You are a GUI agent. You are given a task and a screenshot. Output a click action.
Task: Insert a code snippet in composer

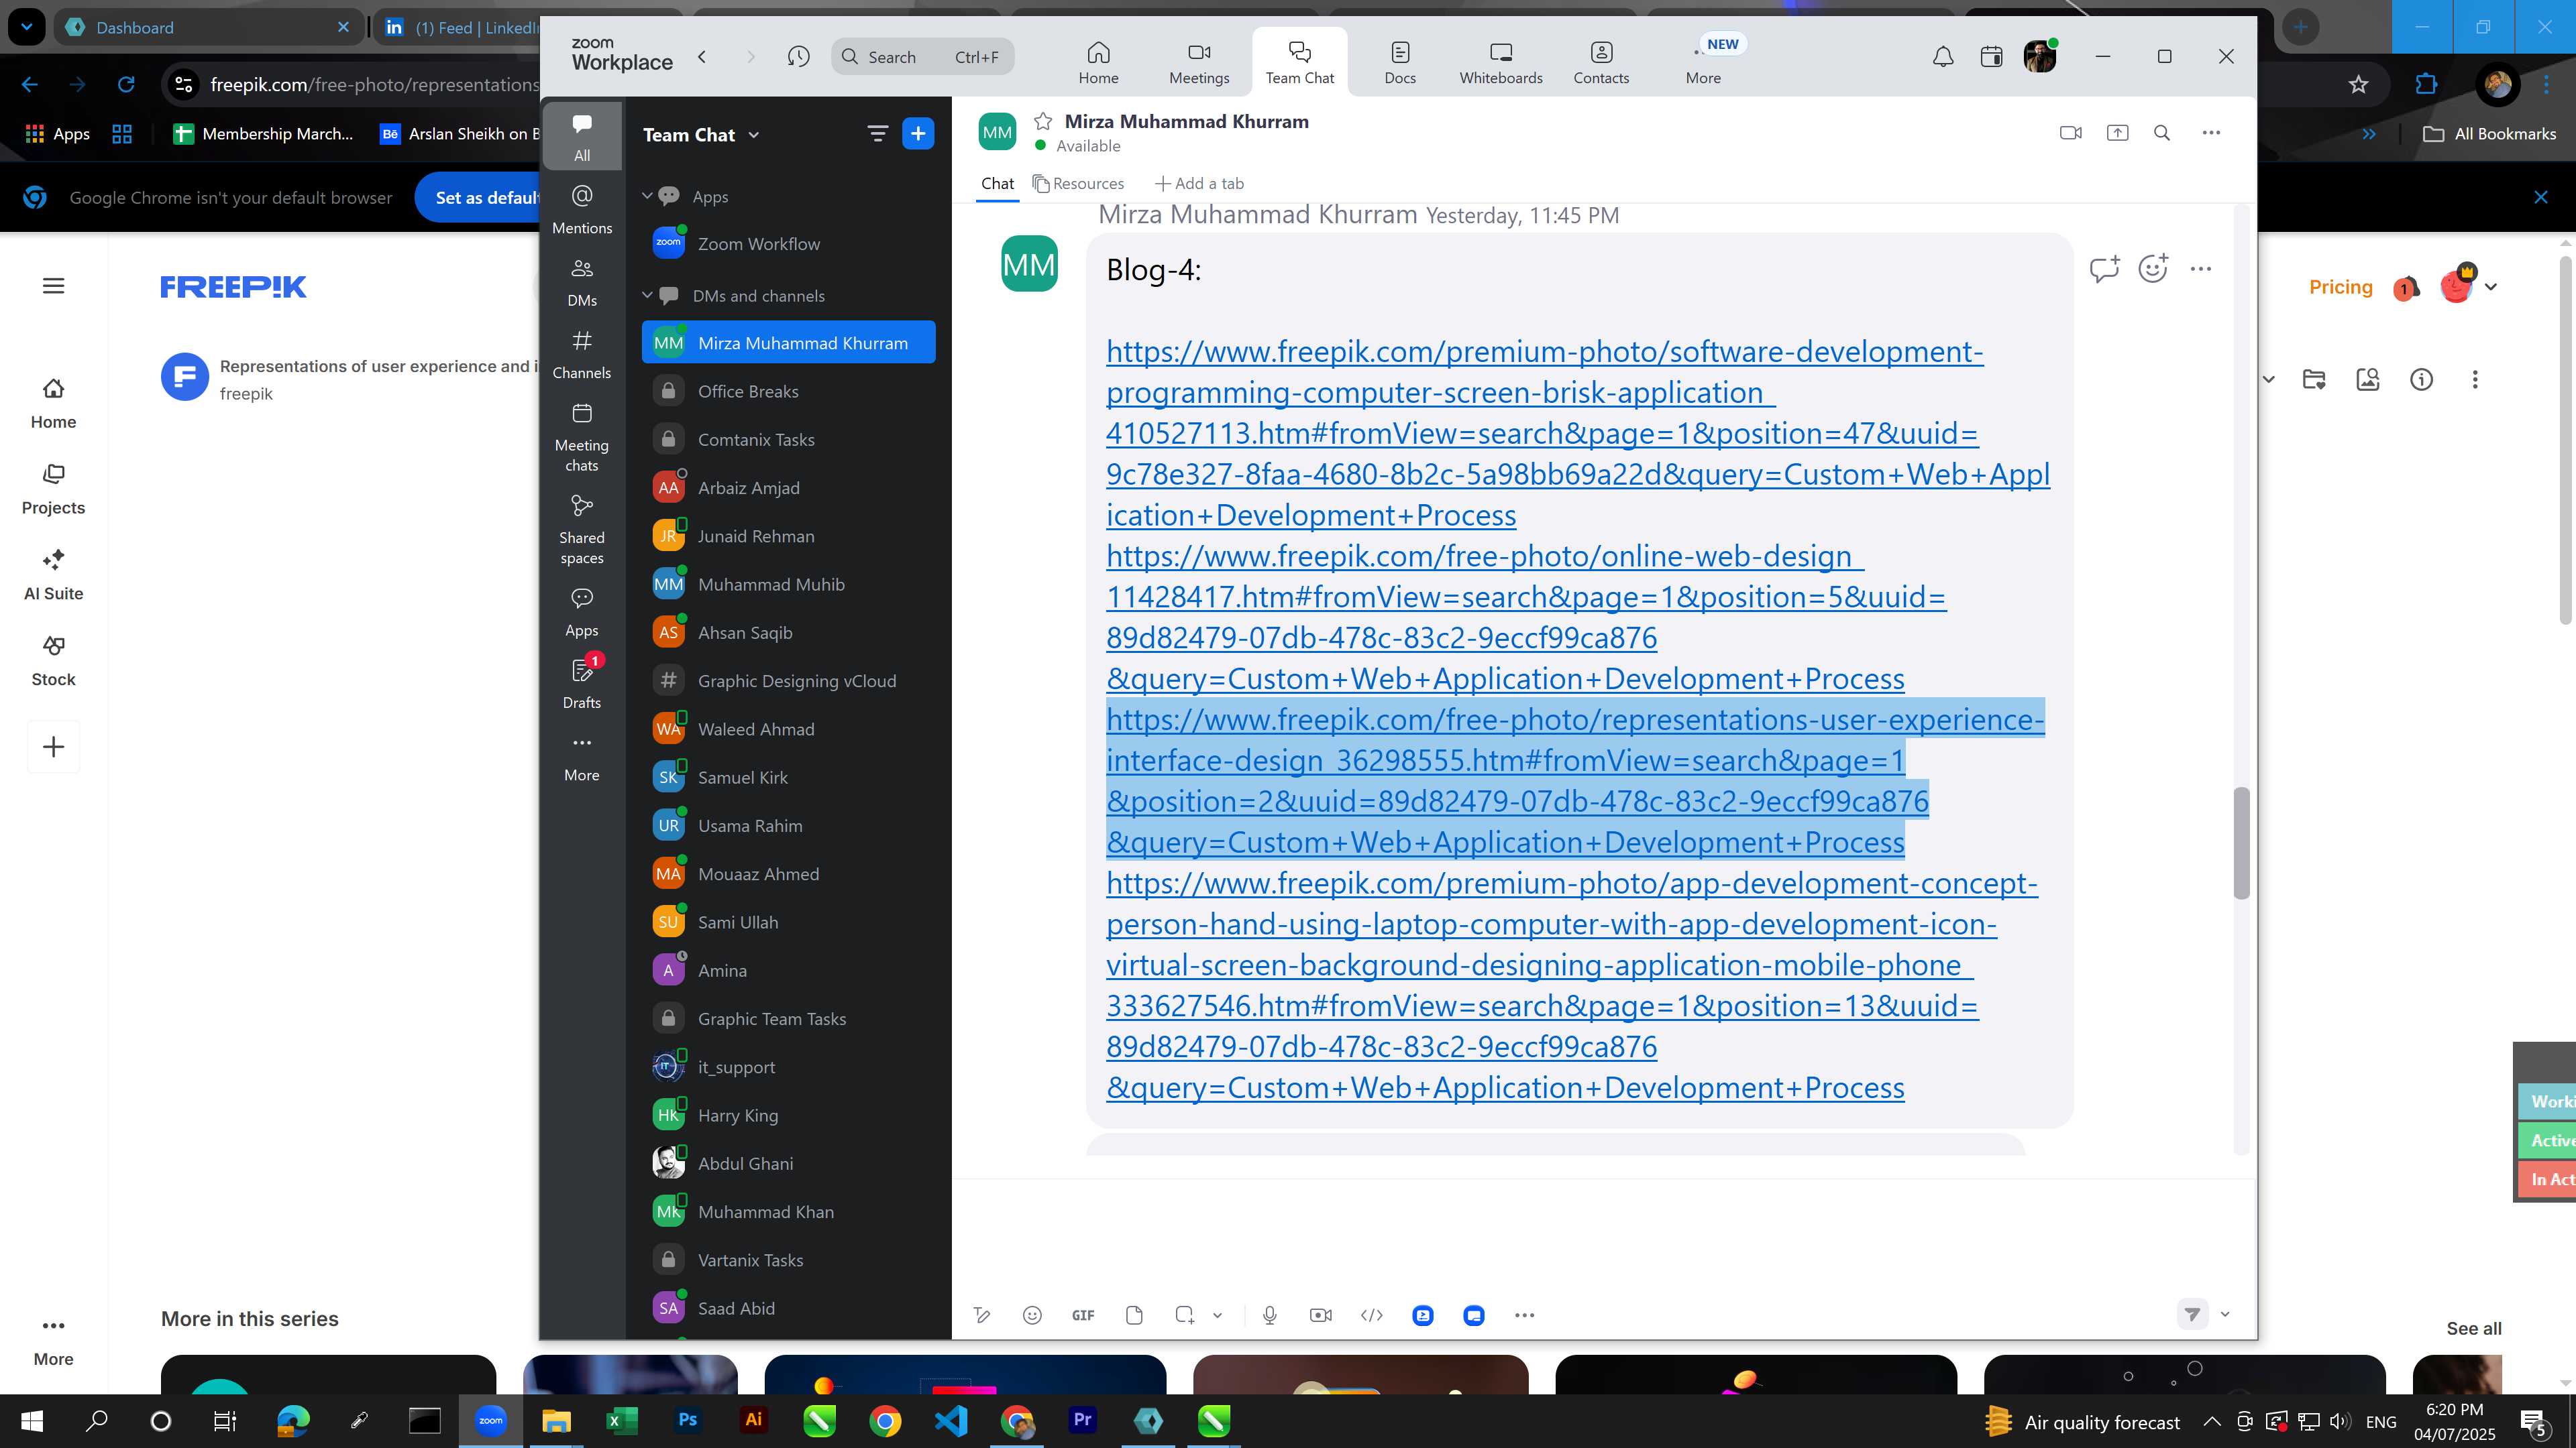1372,1315
